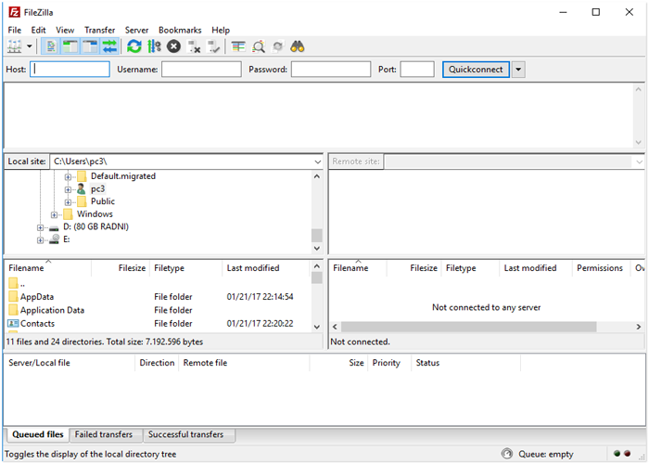Click the disconnect from server icon
This screenshot has height=464, width=649.
194,46
